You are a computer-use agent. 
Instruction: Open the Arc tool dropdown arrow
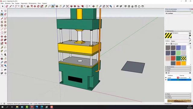pyautogui.click(x=19, y=6)
